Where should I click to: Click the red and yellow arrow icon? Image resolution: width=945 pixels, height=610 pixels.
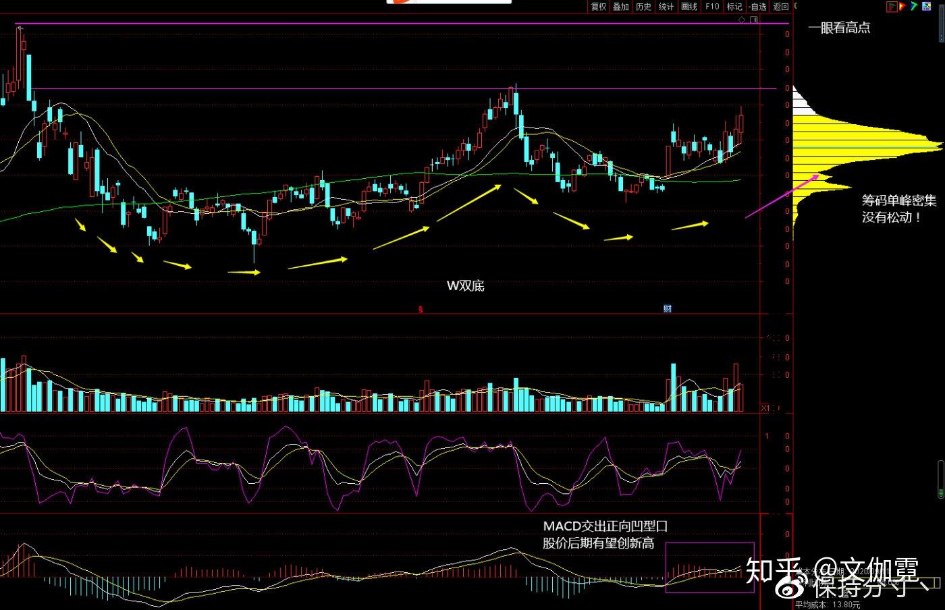point(903,6)
